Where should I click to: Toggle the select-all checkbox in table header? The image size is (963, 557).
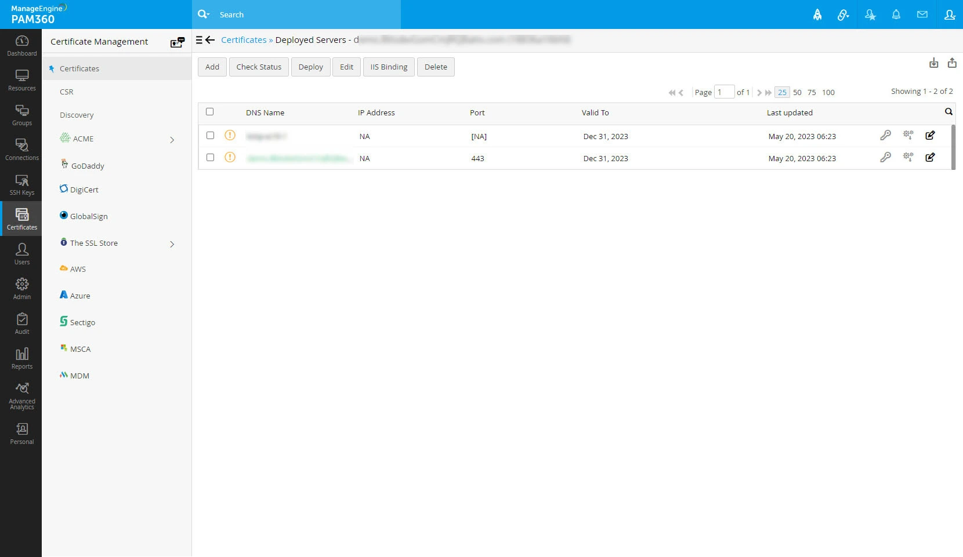pos(210,112)
